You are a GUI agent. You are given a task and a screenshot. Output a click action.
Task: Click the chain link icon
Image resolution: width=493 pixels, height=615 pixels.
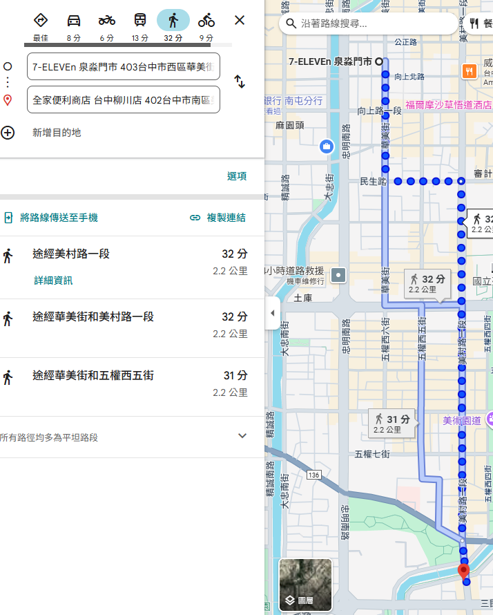195,218
